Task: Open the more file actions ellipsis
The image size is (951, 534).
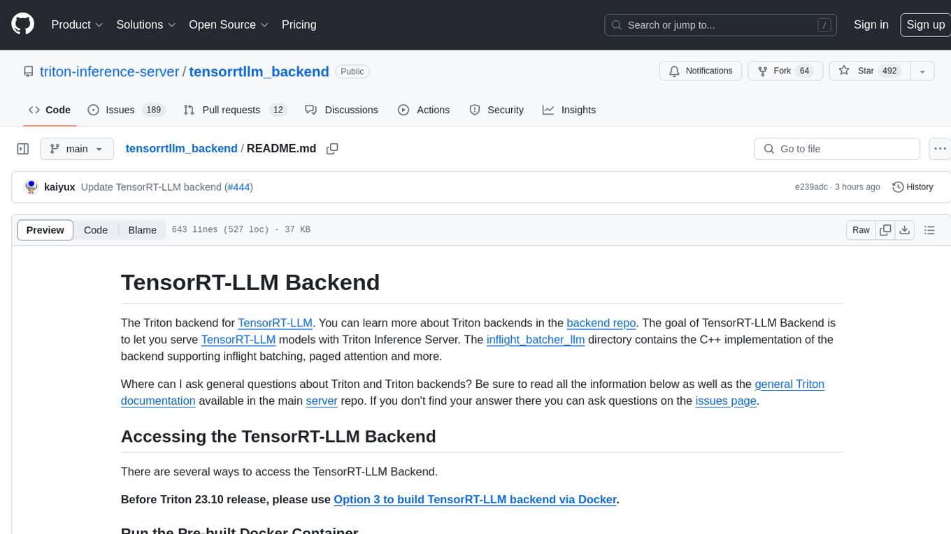Action: pos(940,149)
